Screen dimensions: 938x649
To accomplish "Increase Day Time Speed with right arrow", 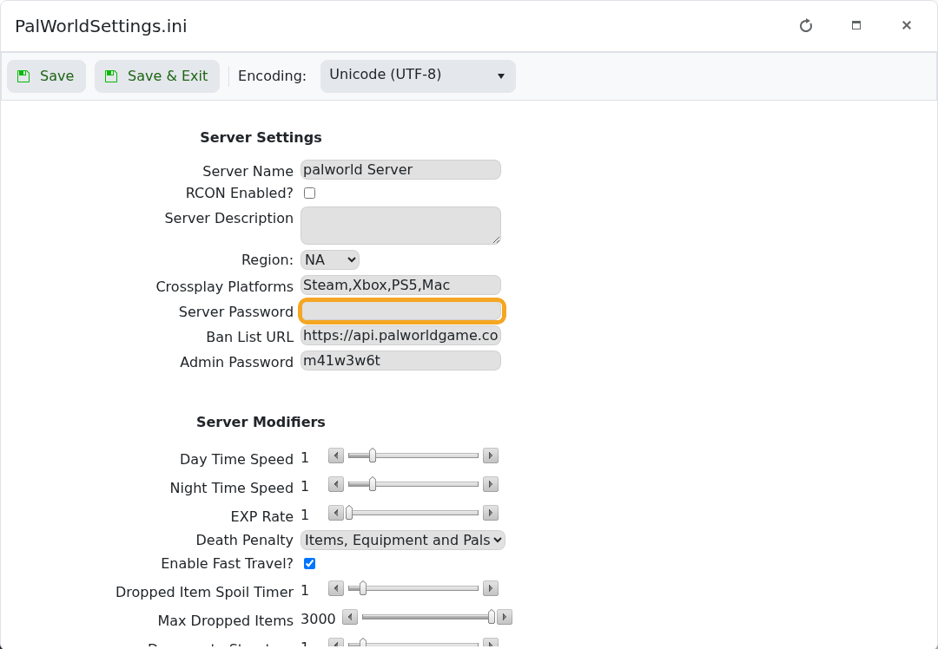I will pyautogui.click(x=491, y=456).
